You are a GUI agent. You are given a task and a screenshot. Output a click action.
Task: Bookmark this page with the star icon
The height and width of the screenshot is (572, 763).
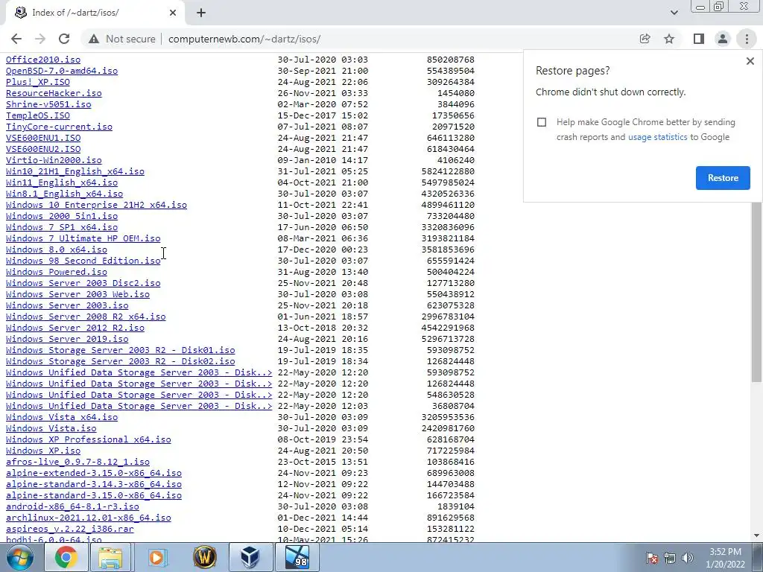click(x=669, y=39)
